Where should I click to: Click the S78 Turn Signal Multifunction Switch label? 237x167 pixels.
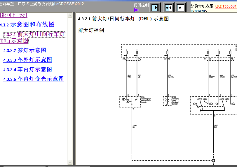[146, 100]
